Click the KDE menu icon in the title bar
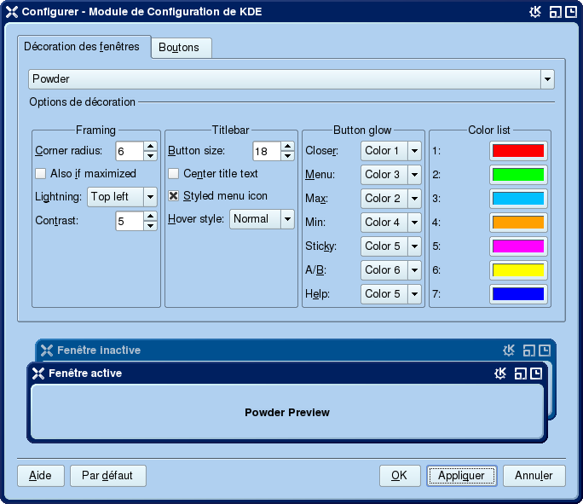The width and height of the screenshot is (583, 504). [x=535, y=12]
